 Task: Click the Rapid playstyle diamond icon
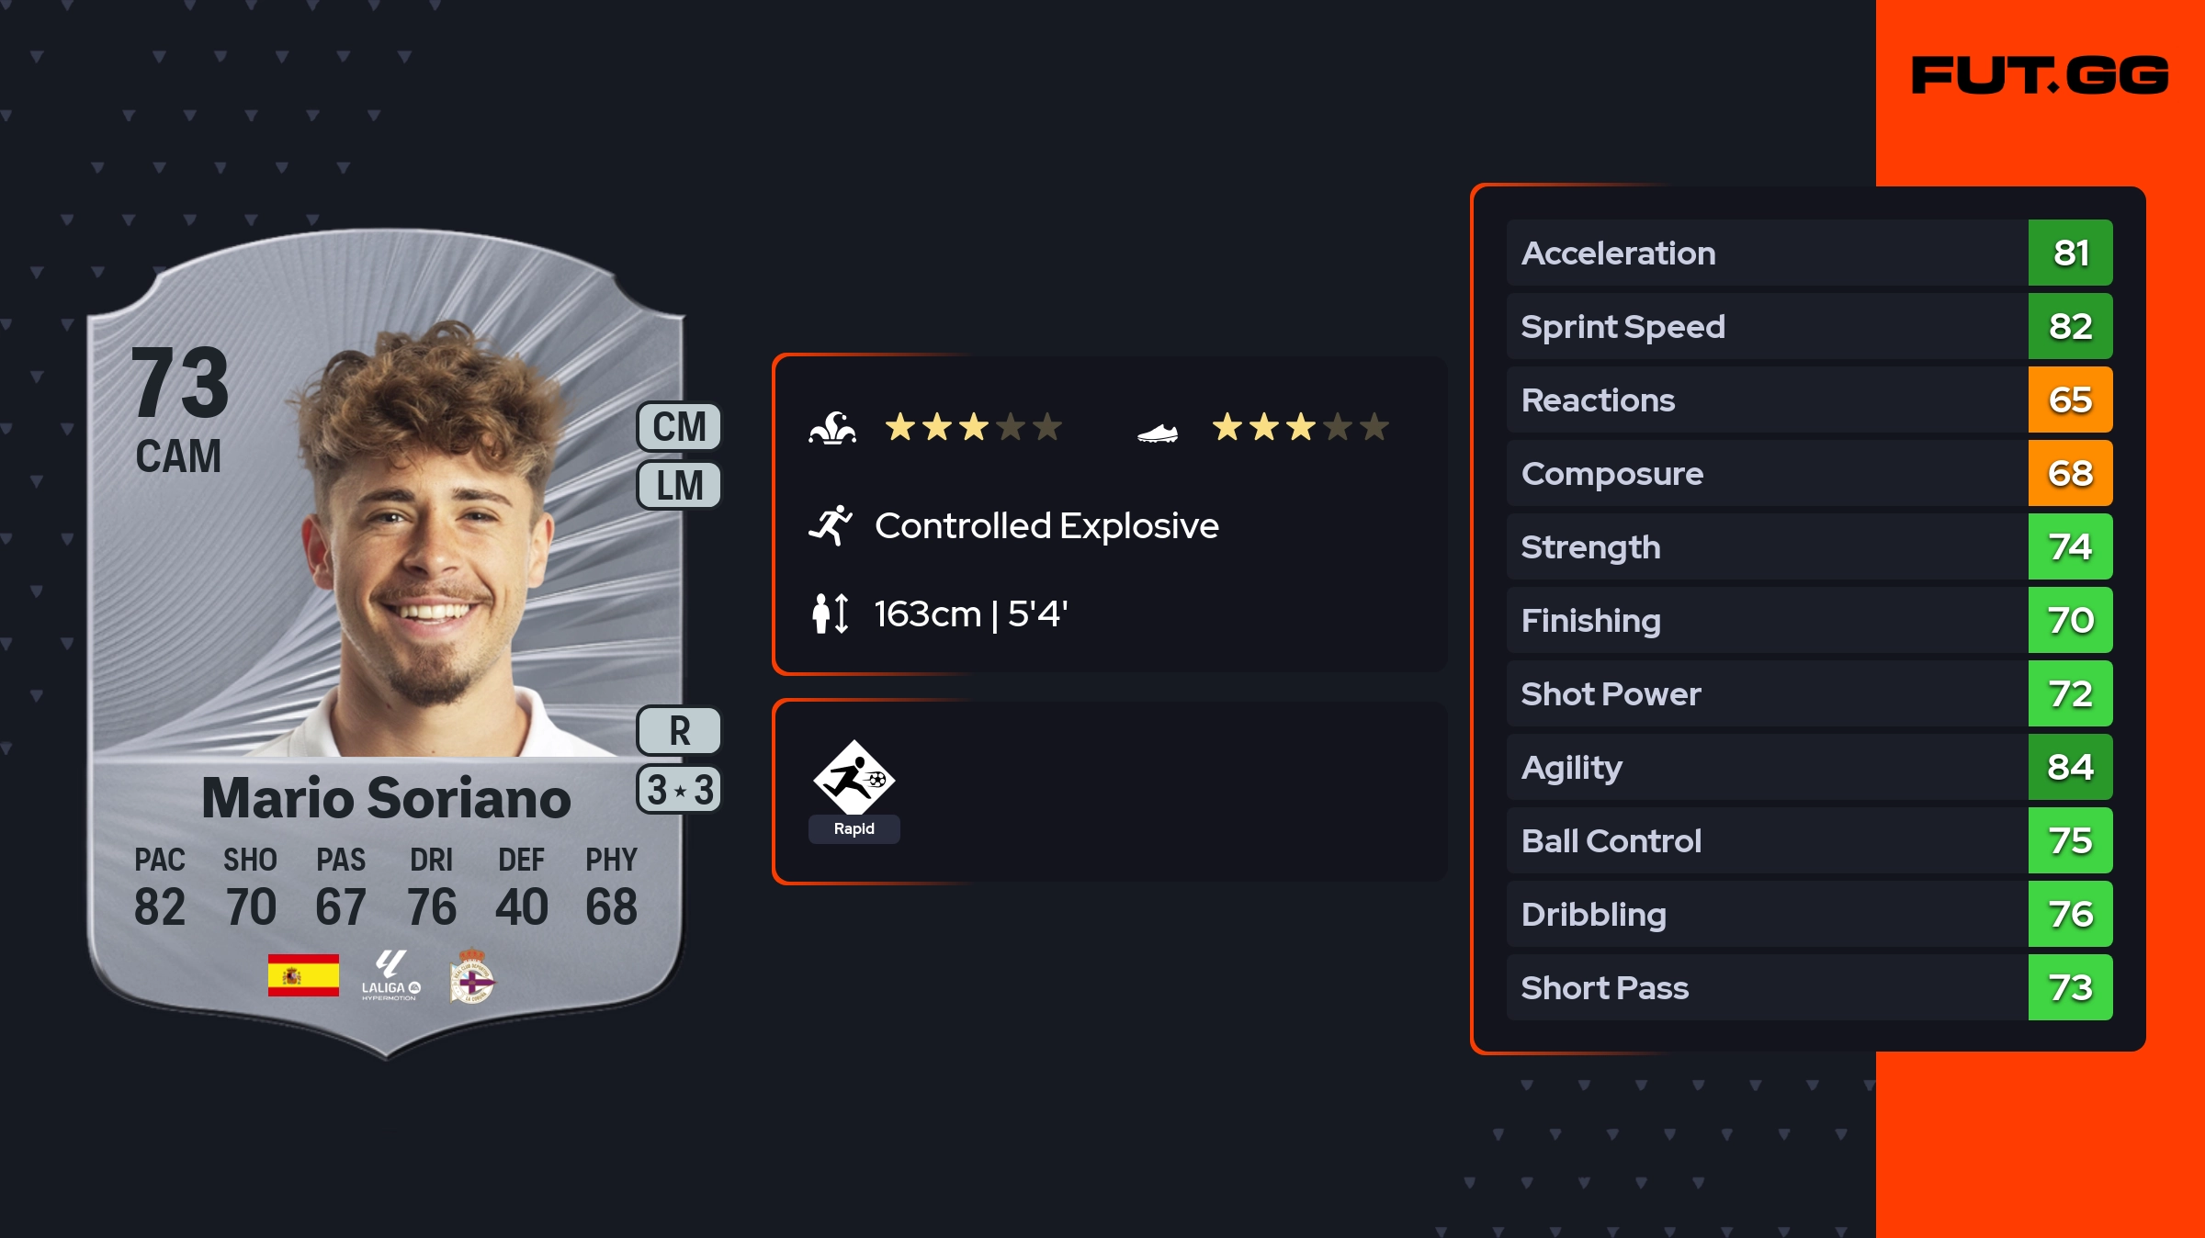854,779
